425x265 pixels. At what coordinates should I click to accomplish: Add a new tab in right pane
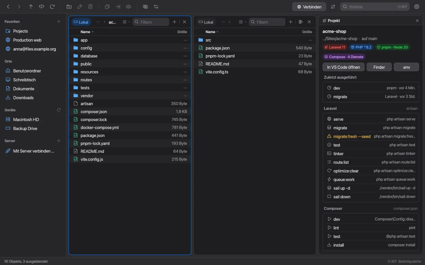click(291, 22)
